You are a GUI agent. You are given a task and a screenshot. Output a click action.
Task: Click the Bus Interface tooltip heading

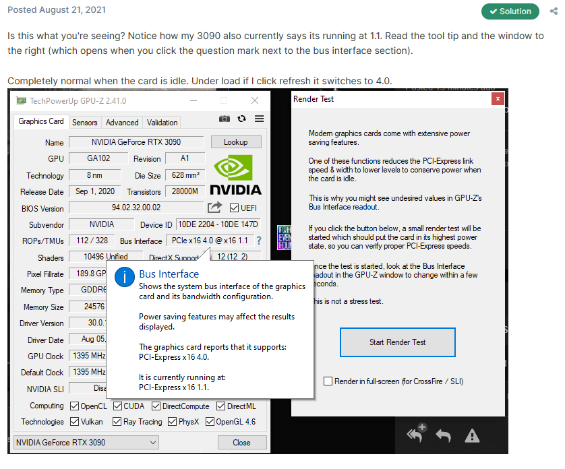(x=169, y=274)
